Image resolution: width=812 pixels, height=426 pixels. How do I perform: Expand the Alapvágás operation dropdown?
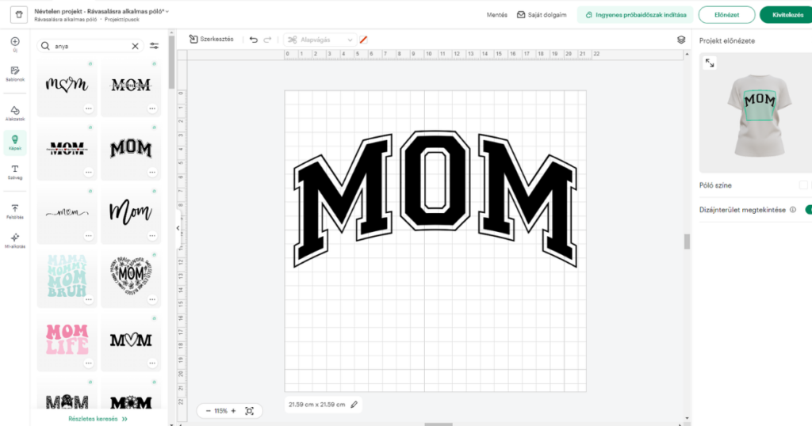pyautogui.click(x=350, y=40)
